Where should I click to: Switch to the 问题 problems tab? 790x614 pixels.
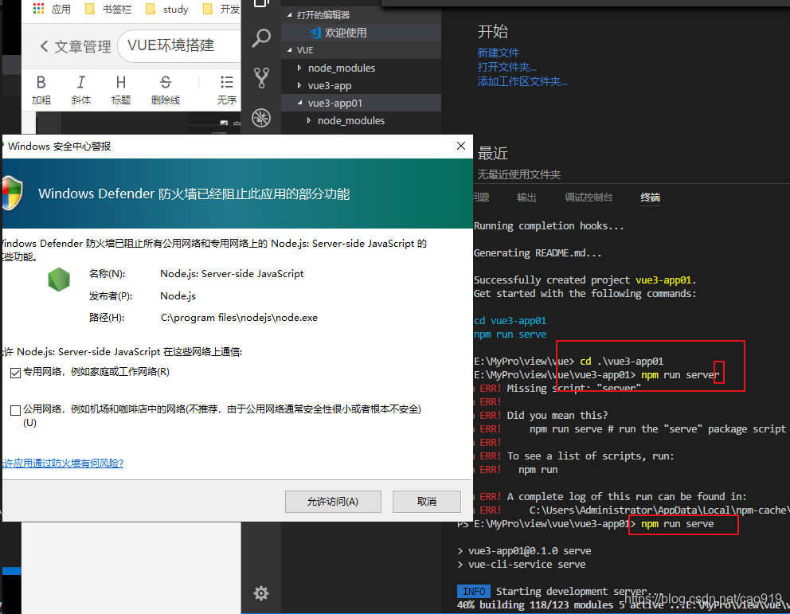[481, 197]
